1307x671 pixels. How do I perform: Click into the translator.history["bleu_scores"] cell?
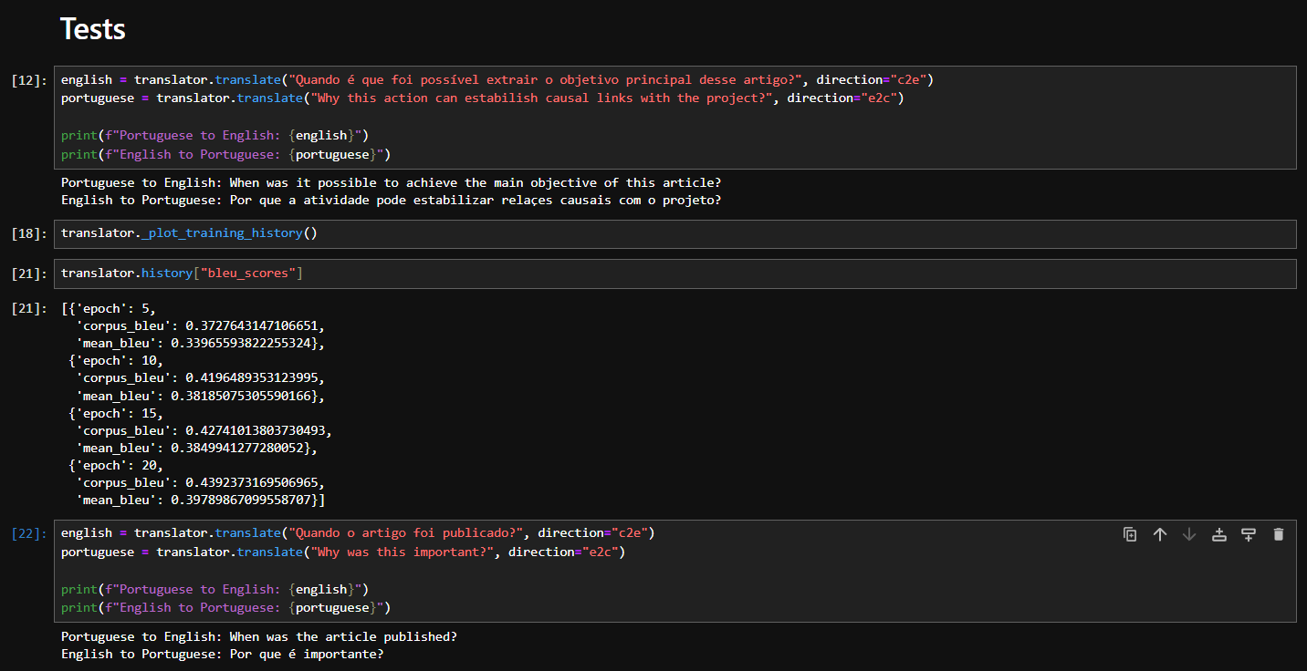675,274
